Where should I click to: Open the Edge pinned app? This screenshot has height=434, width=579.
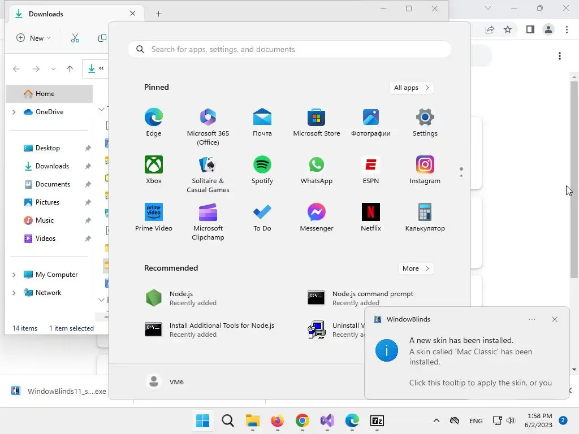click(x=154, y=123)
